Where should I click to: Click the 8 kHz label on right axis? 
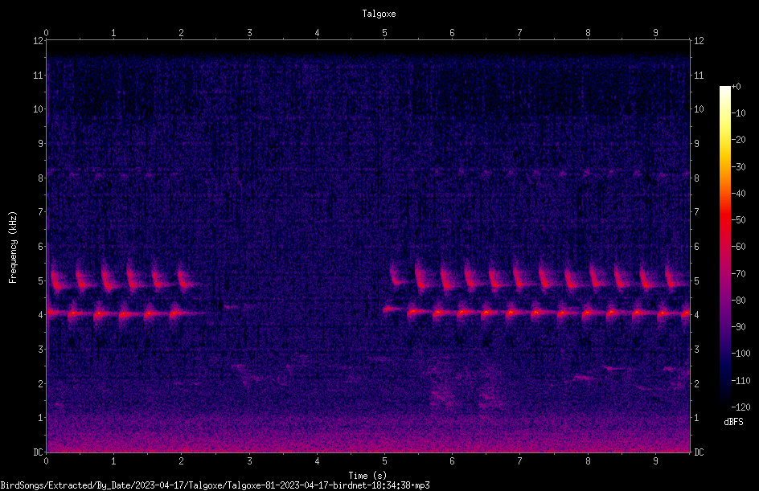coord(696,178)
